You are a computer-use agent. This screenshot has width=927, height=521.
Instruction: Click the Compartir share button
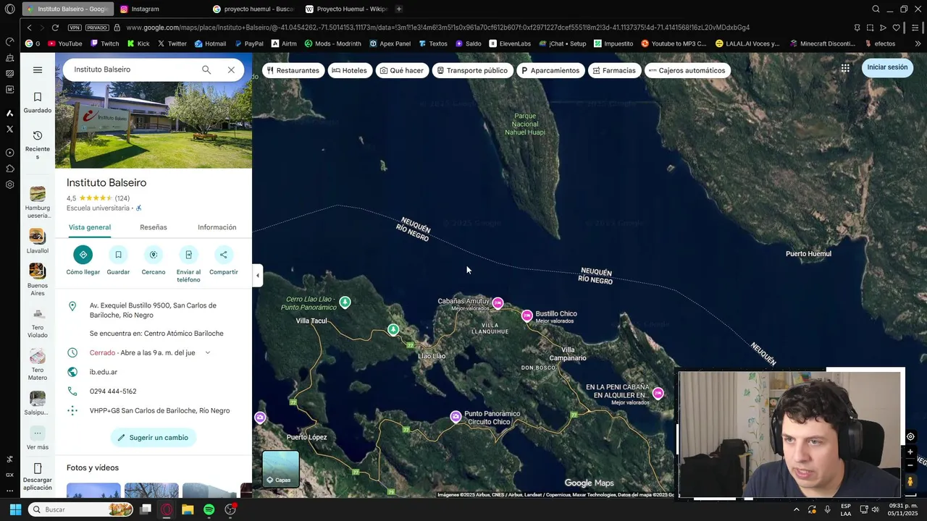[x=223, y=255]
